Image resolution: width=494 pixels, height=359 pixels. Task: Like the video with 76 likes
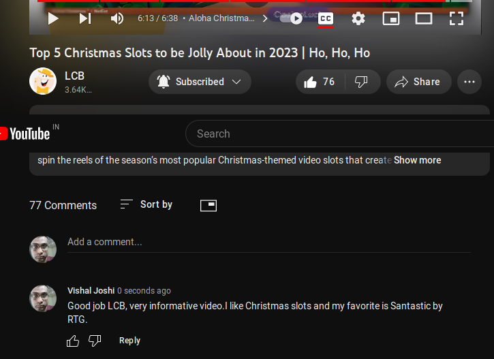(x=320, y=82)
